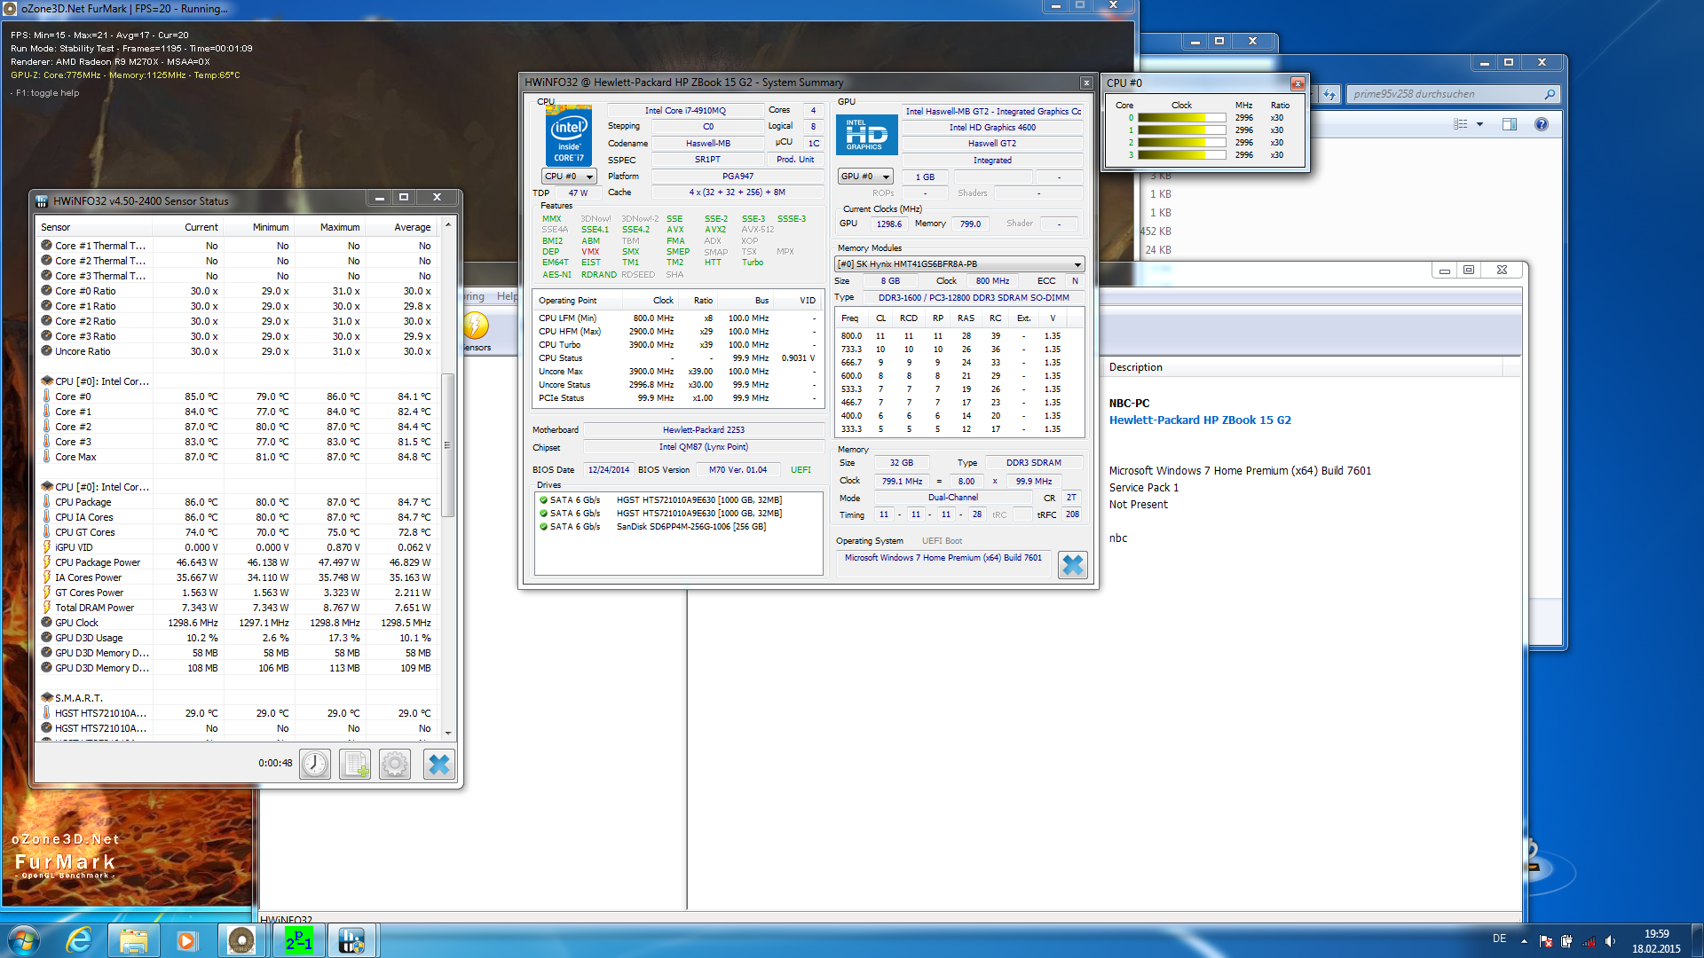Open FurMark taskbar icon

tap(241, 940)
